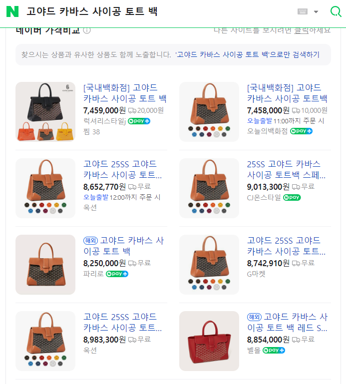
Task: Click the red Goyard bag thumbnail
Action: click(x=209, y=341)
